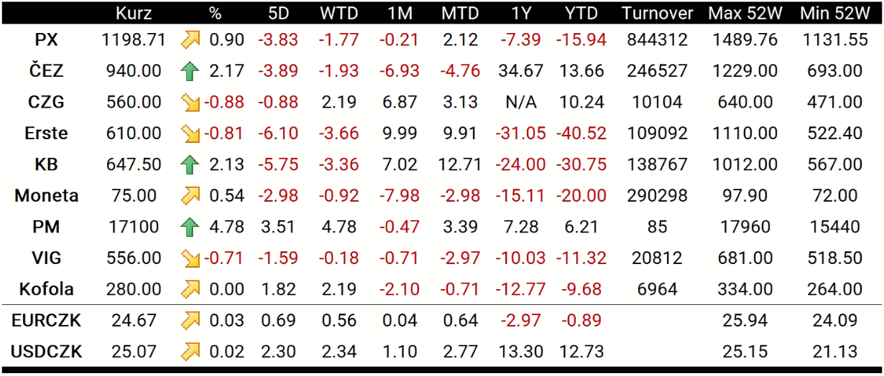Click the green up arrow for ČEZ

coord(190,72)
